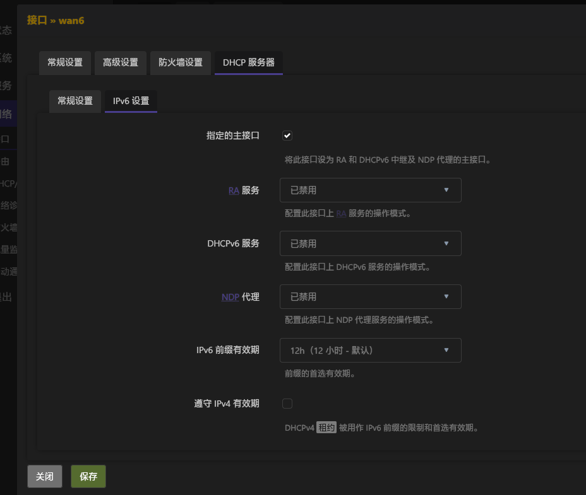This screenshot has width=586, height=495.
Task: Click the 保存 button
Action: (88, 477)
